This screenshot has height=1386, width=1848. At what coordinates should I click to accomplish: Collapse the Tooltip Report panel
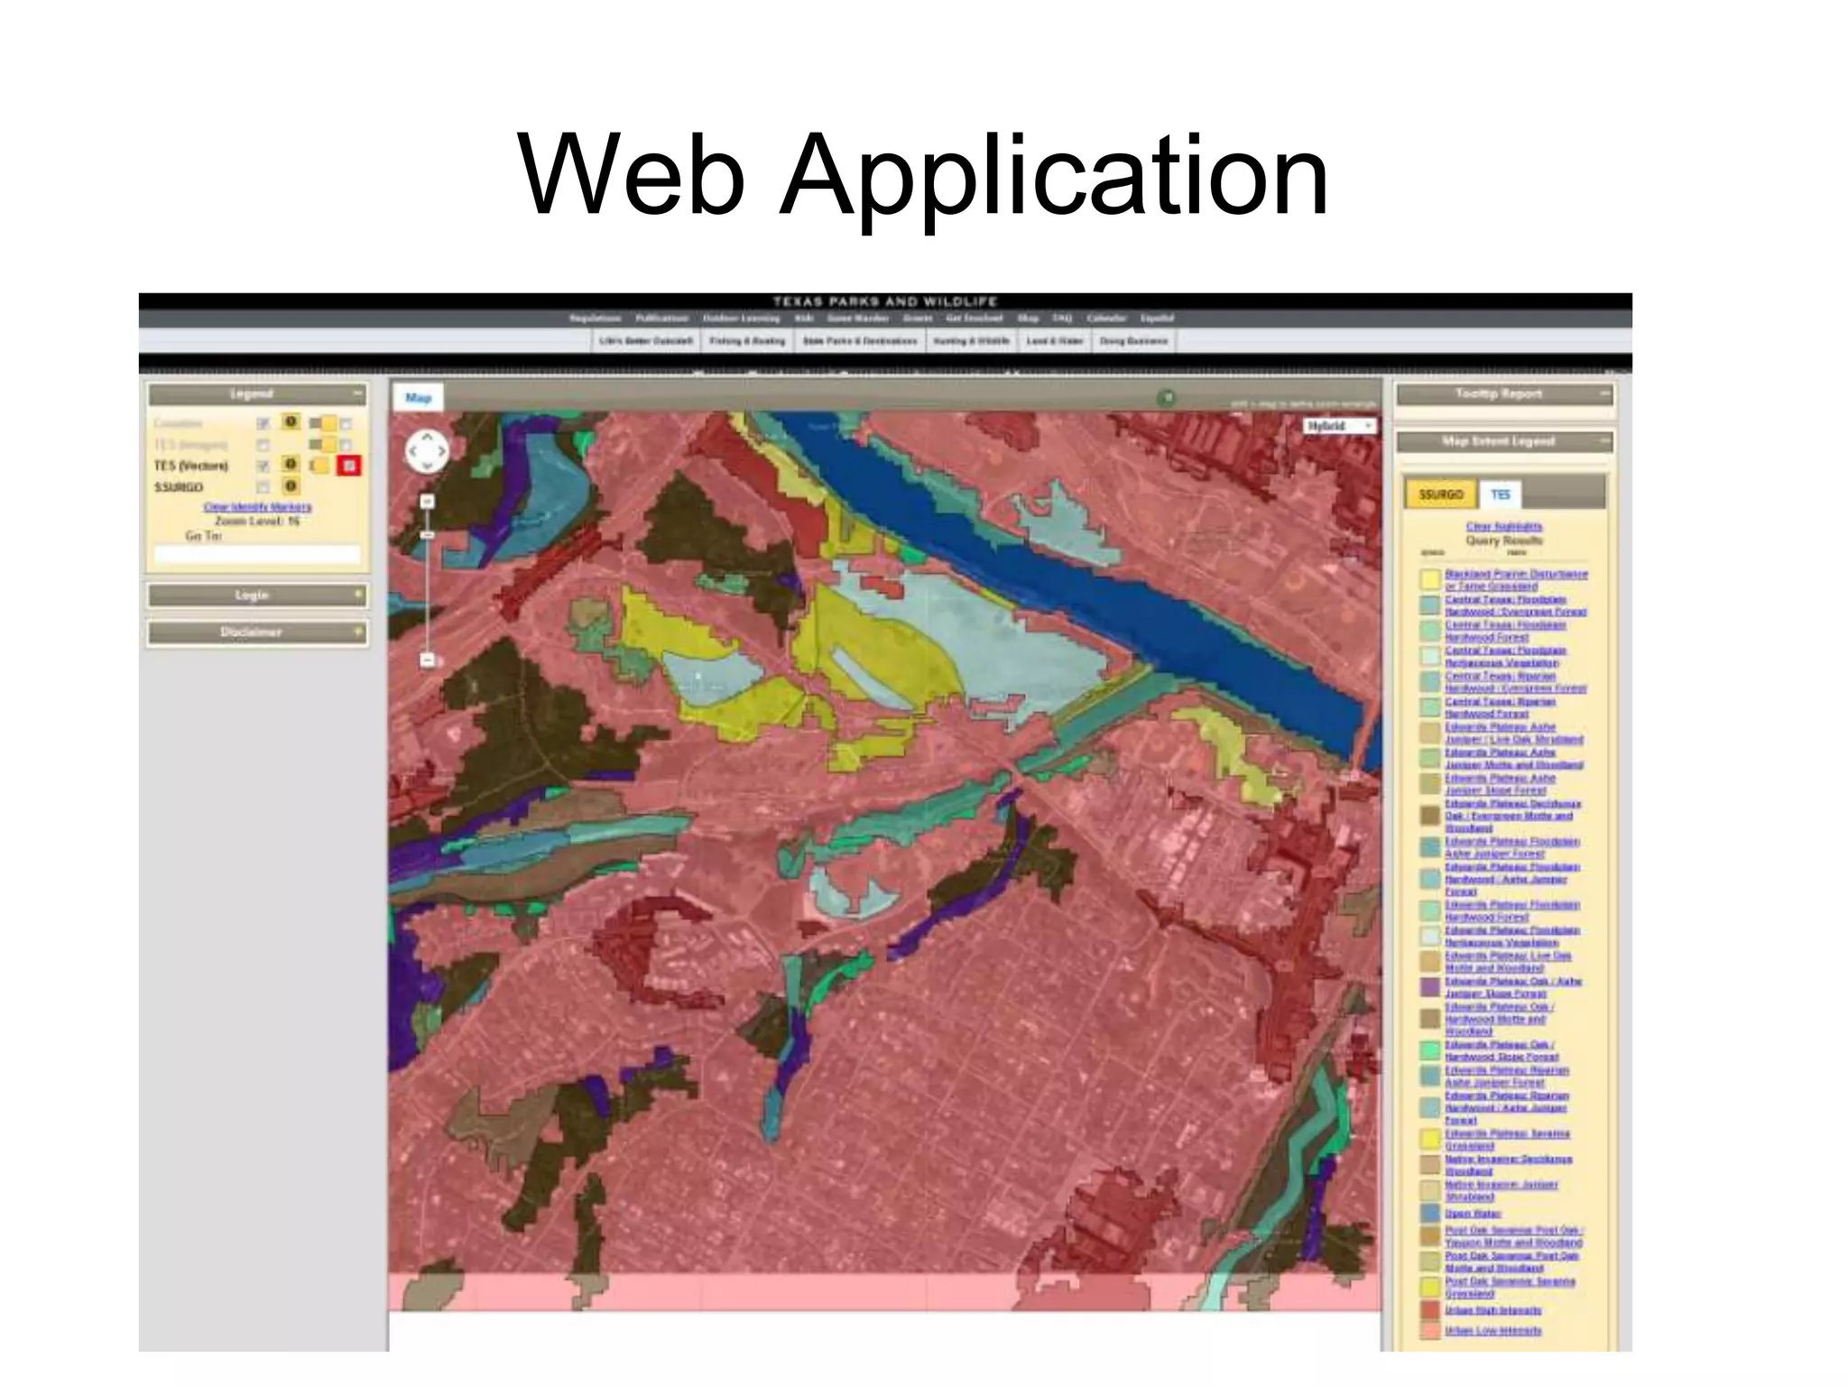click(x=1504, y=394)
